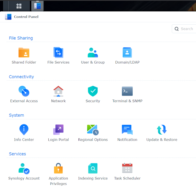
Task: Open User & Group settings
Action: pos(93,56)
